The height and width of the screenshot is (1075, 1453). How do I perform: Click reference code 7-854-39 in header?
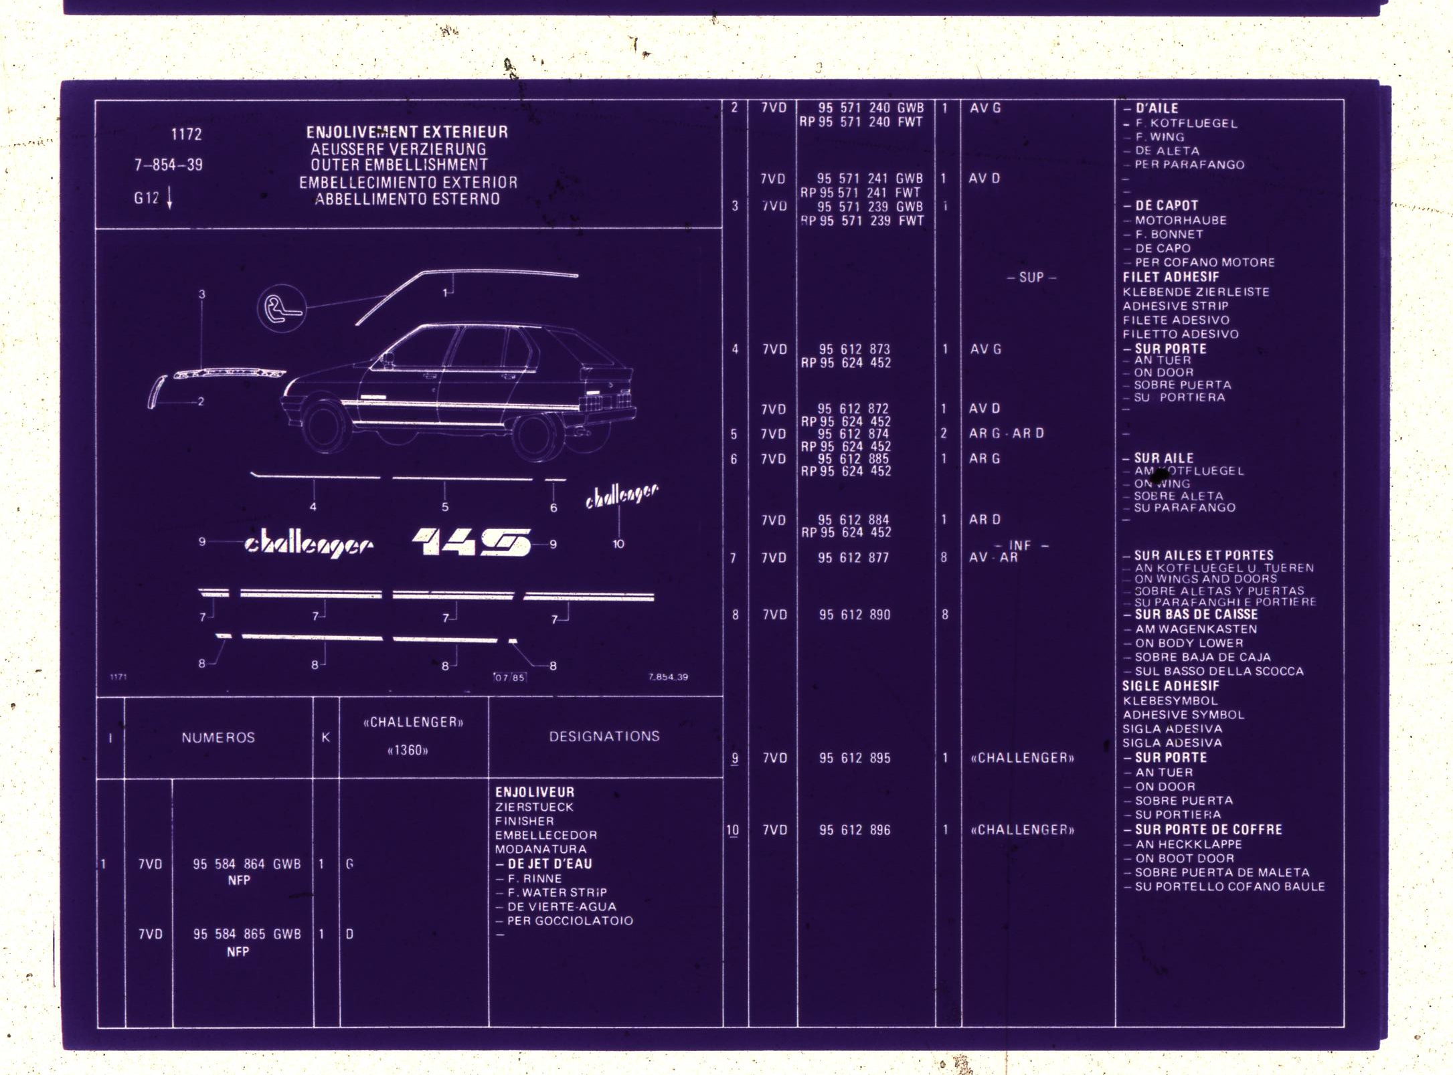click(169, 165)
